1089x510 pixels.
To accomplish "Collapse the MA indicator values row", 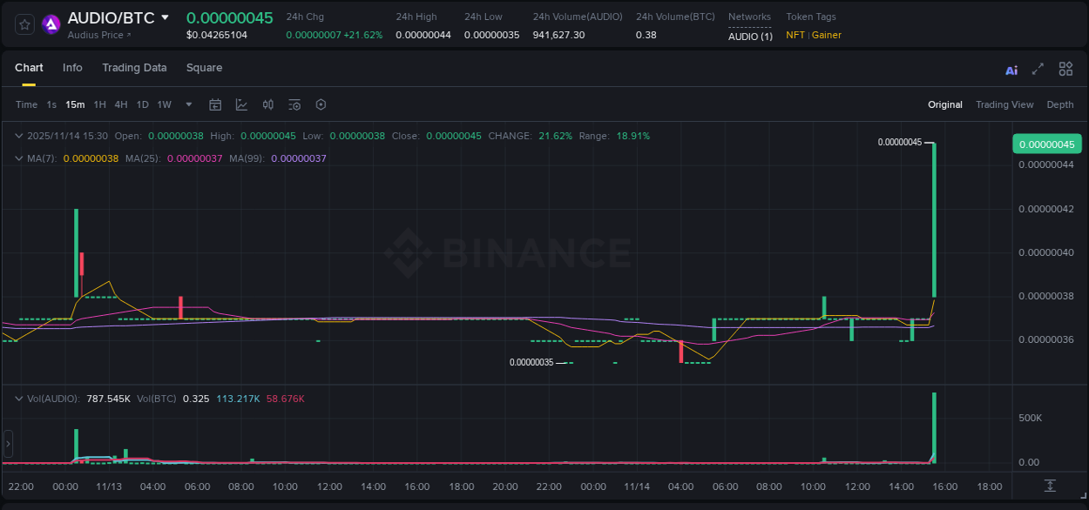I will [x=18, y=159].
